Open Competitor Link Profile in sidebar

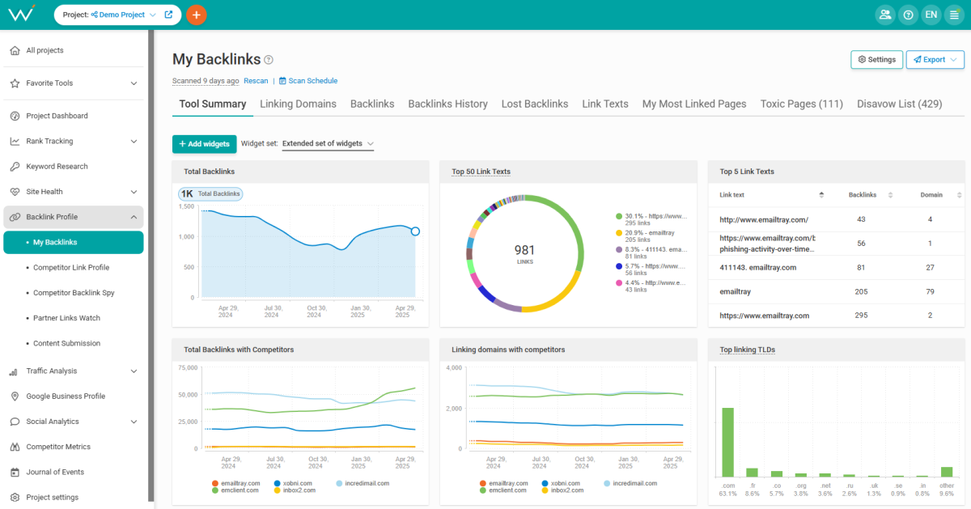(x=71, y=268)
